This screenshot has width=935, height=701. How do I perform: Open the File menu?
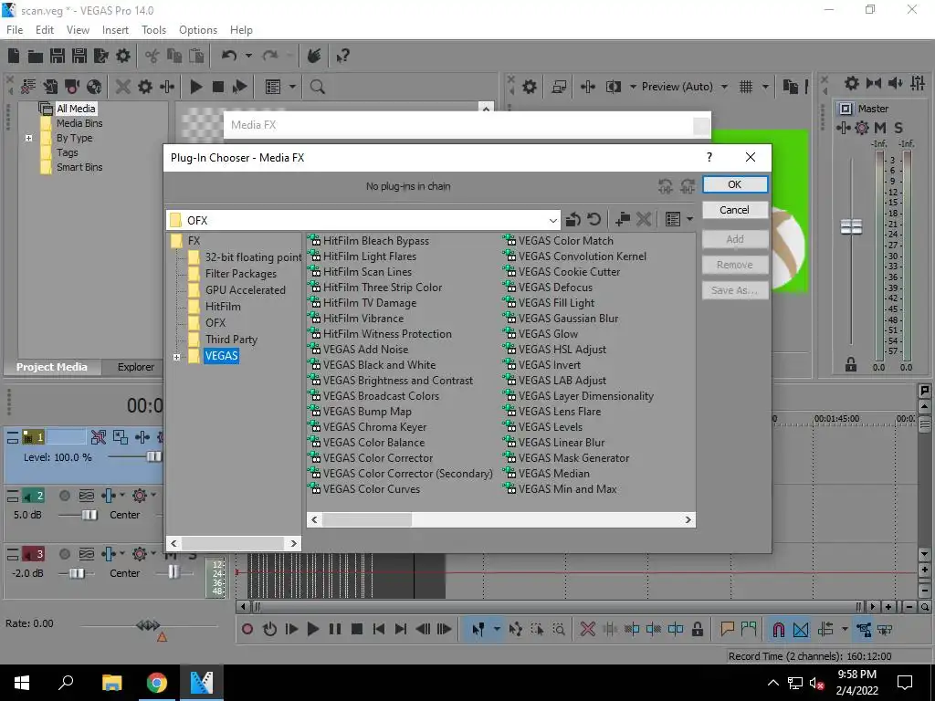(15, 30)
